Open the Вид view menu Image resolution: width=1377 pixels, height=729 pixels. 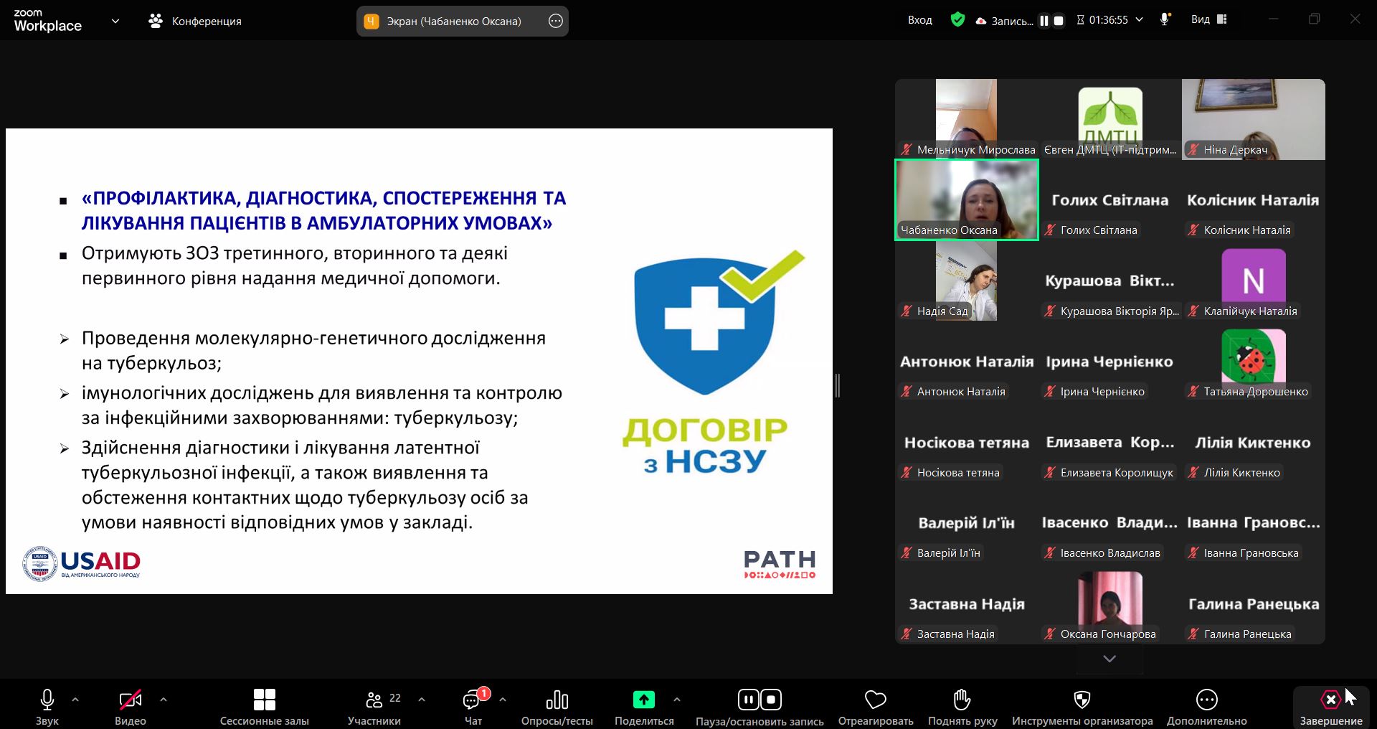[1208, 20]
